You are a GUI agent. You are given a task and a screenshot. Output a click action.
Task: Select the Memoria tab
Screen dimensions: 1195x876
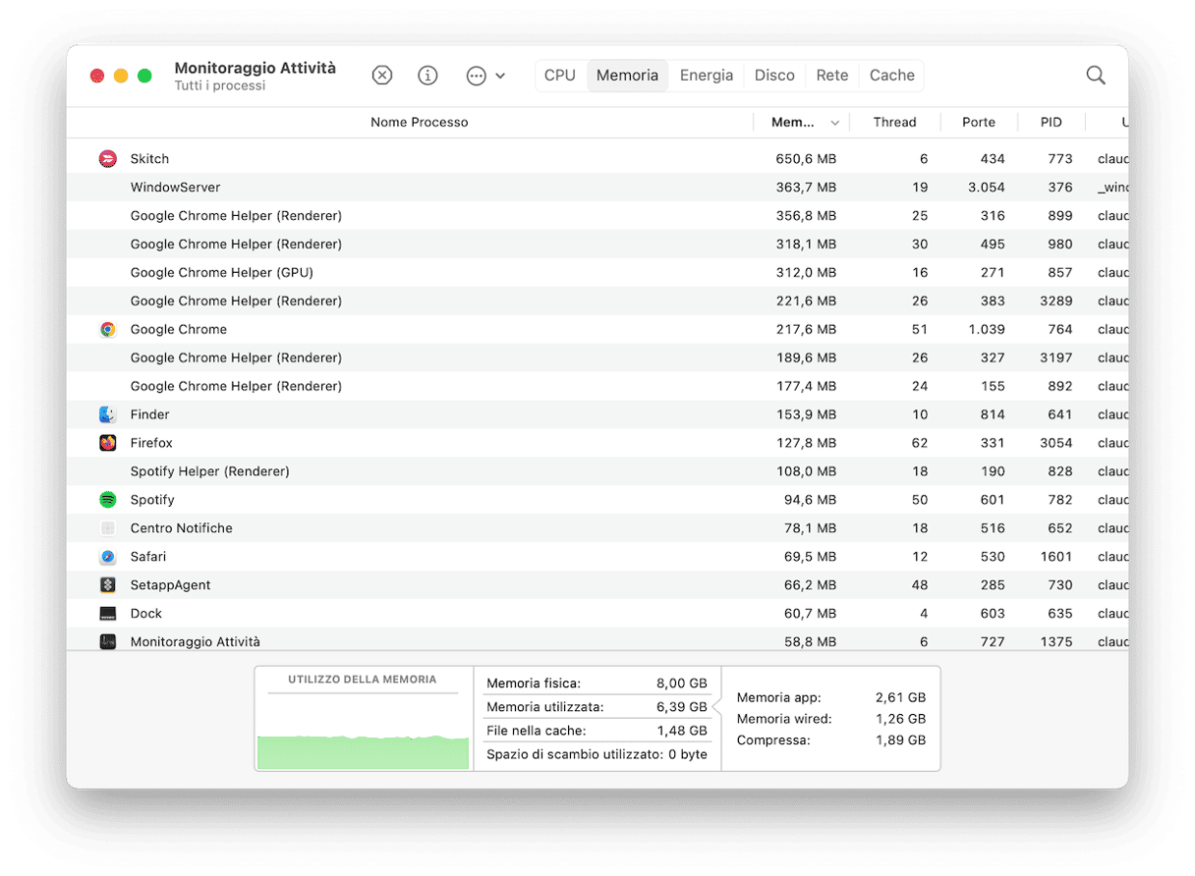[627, 76]
